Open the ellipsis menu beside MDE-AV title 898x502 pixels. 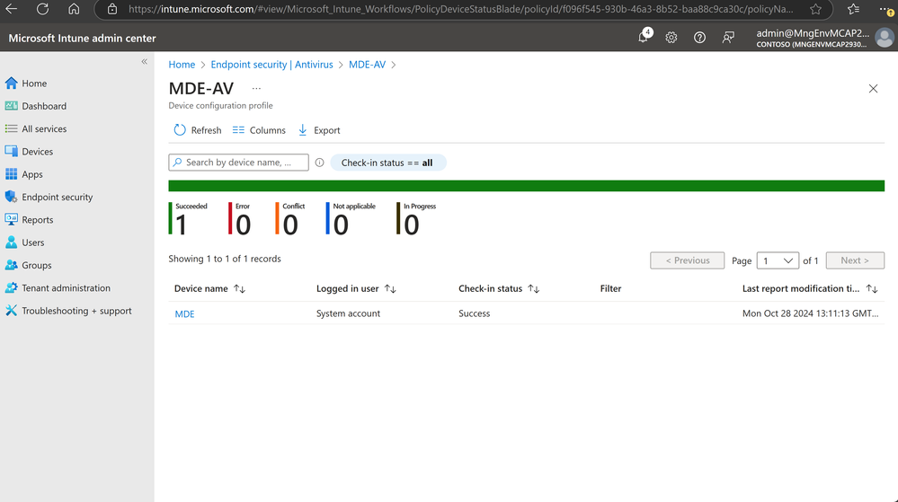256,89
